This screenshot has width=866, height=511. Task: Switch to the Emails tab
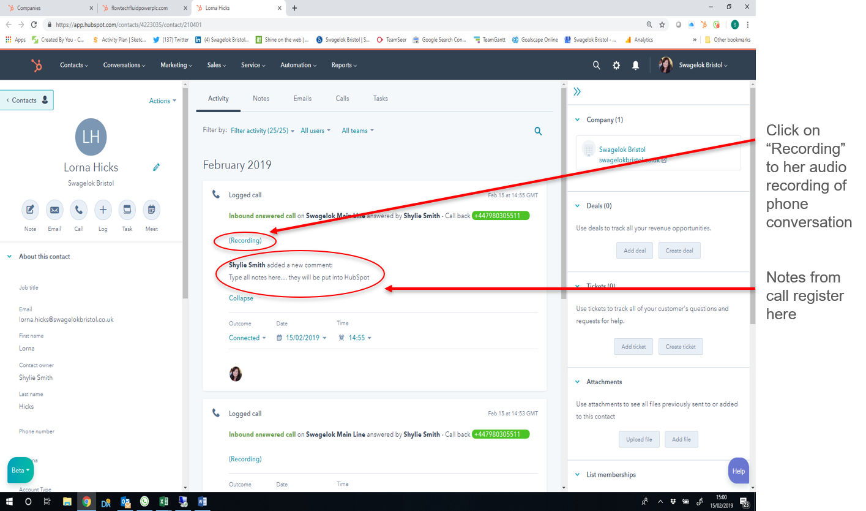click(x=302, y=99)
